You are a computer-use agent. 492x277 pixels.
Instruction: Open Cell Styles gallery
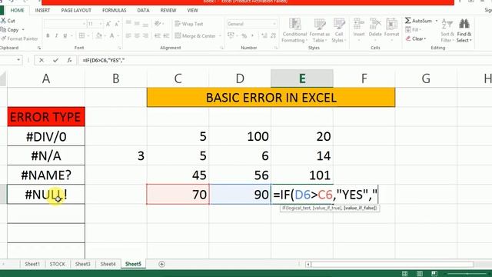pos(339,31)
